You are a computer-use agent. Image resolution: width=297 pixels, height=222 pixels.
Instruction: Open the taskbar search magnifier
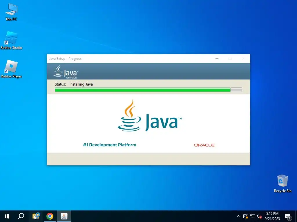(x=21, y=216)
